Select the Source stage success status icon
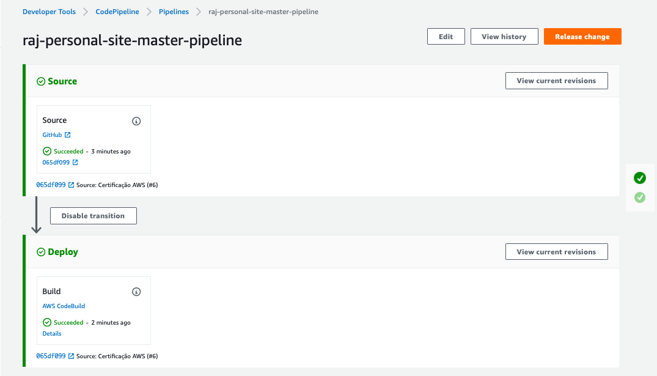This screenshot has height=376, width=657. pyautogui.click(x=41, y=81)
